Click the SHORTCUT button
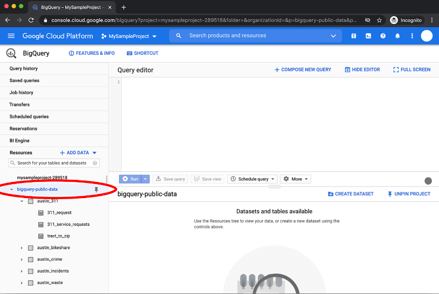The height and width of the screenshot is (294, 439). [x=143, y=53]
